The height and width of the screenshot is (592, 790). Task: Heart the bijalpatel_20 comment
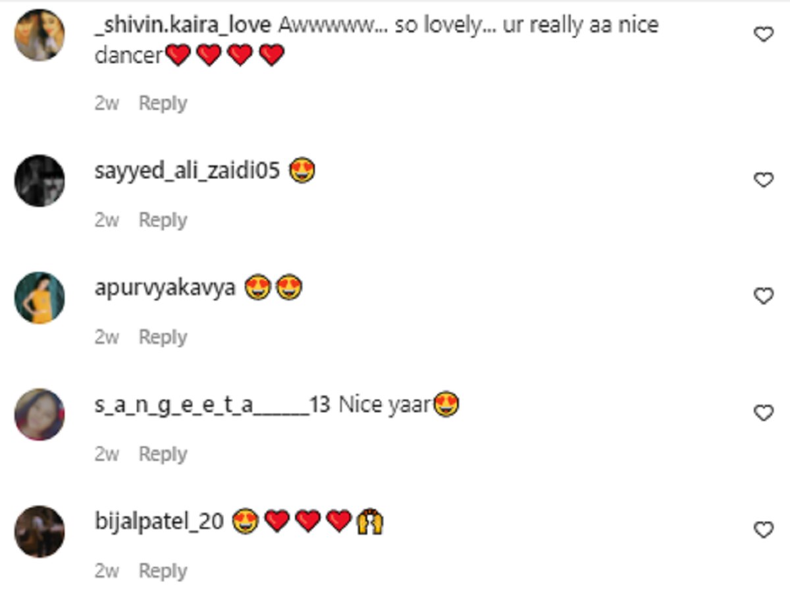point(763,529)
